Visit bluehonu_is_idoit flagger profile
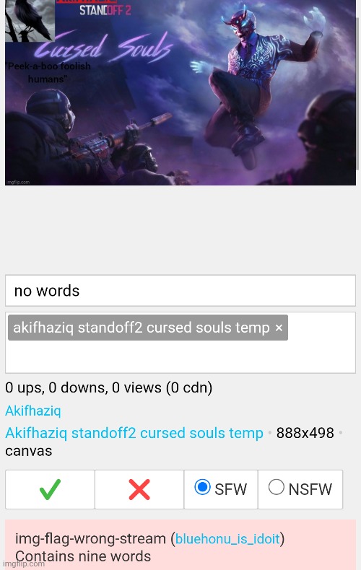 (x=227, y=539)
